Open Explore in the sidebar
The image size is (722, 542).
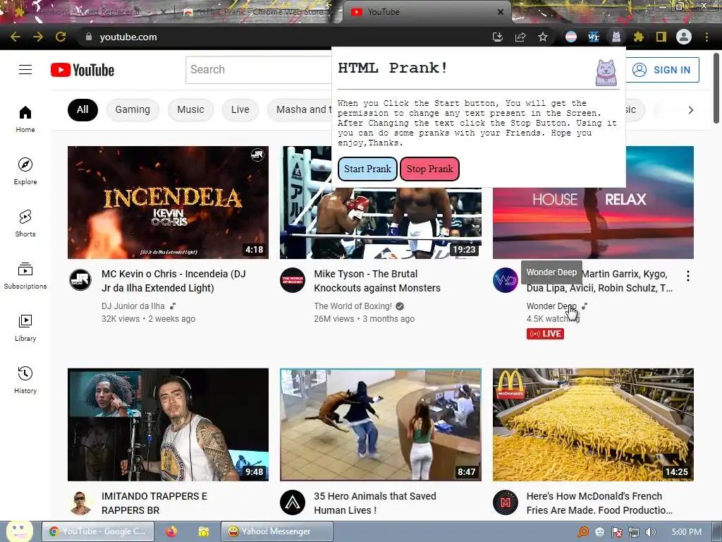pyautogui.click(x=25, y=171)
